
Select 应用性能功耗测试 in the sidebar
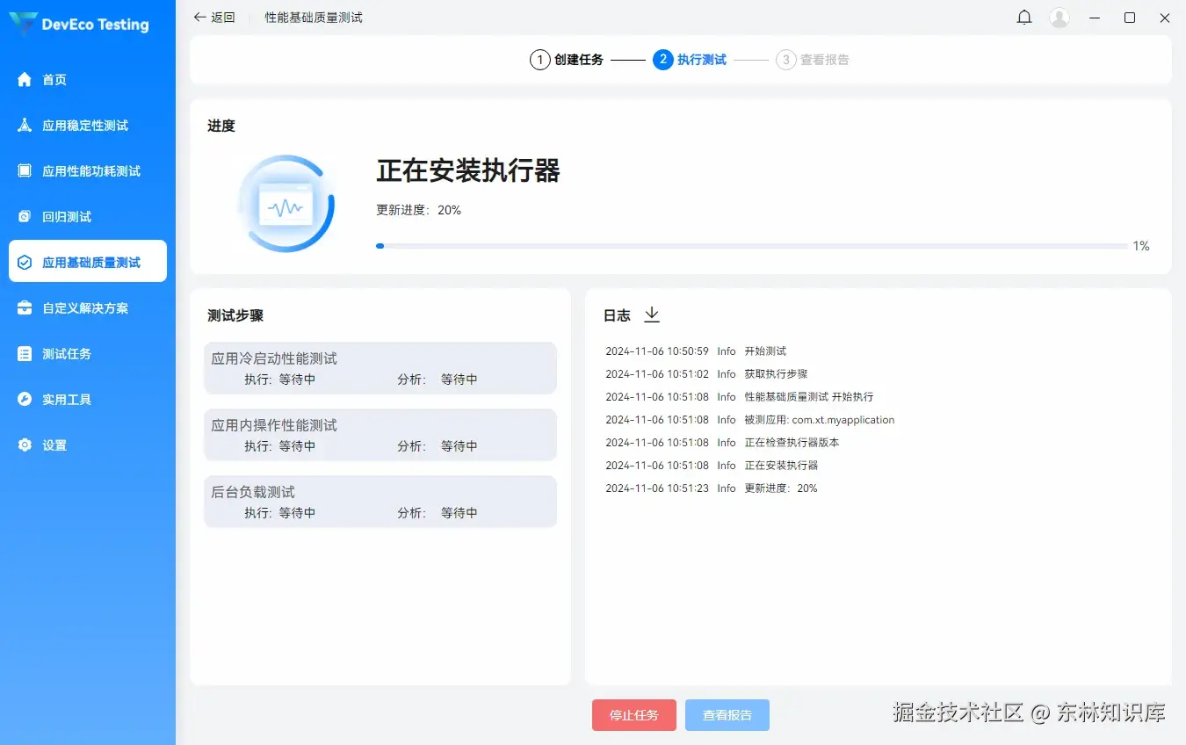88,171
